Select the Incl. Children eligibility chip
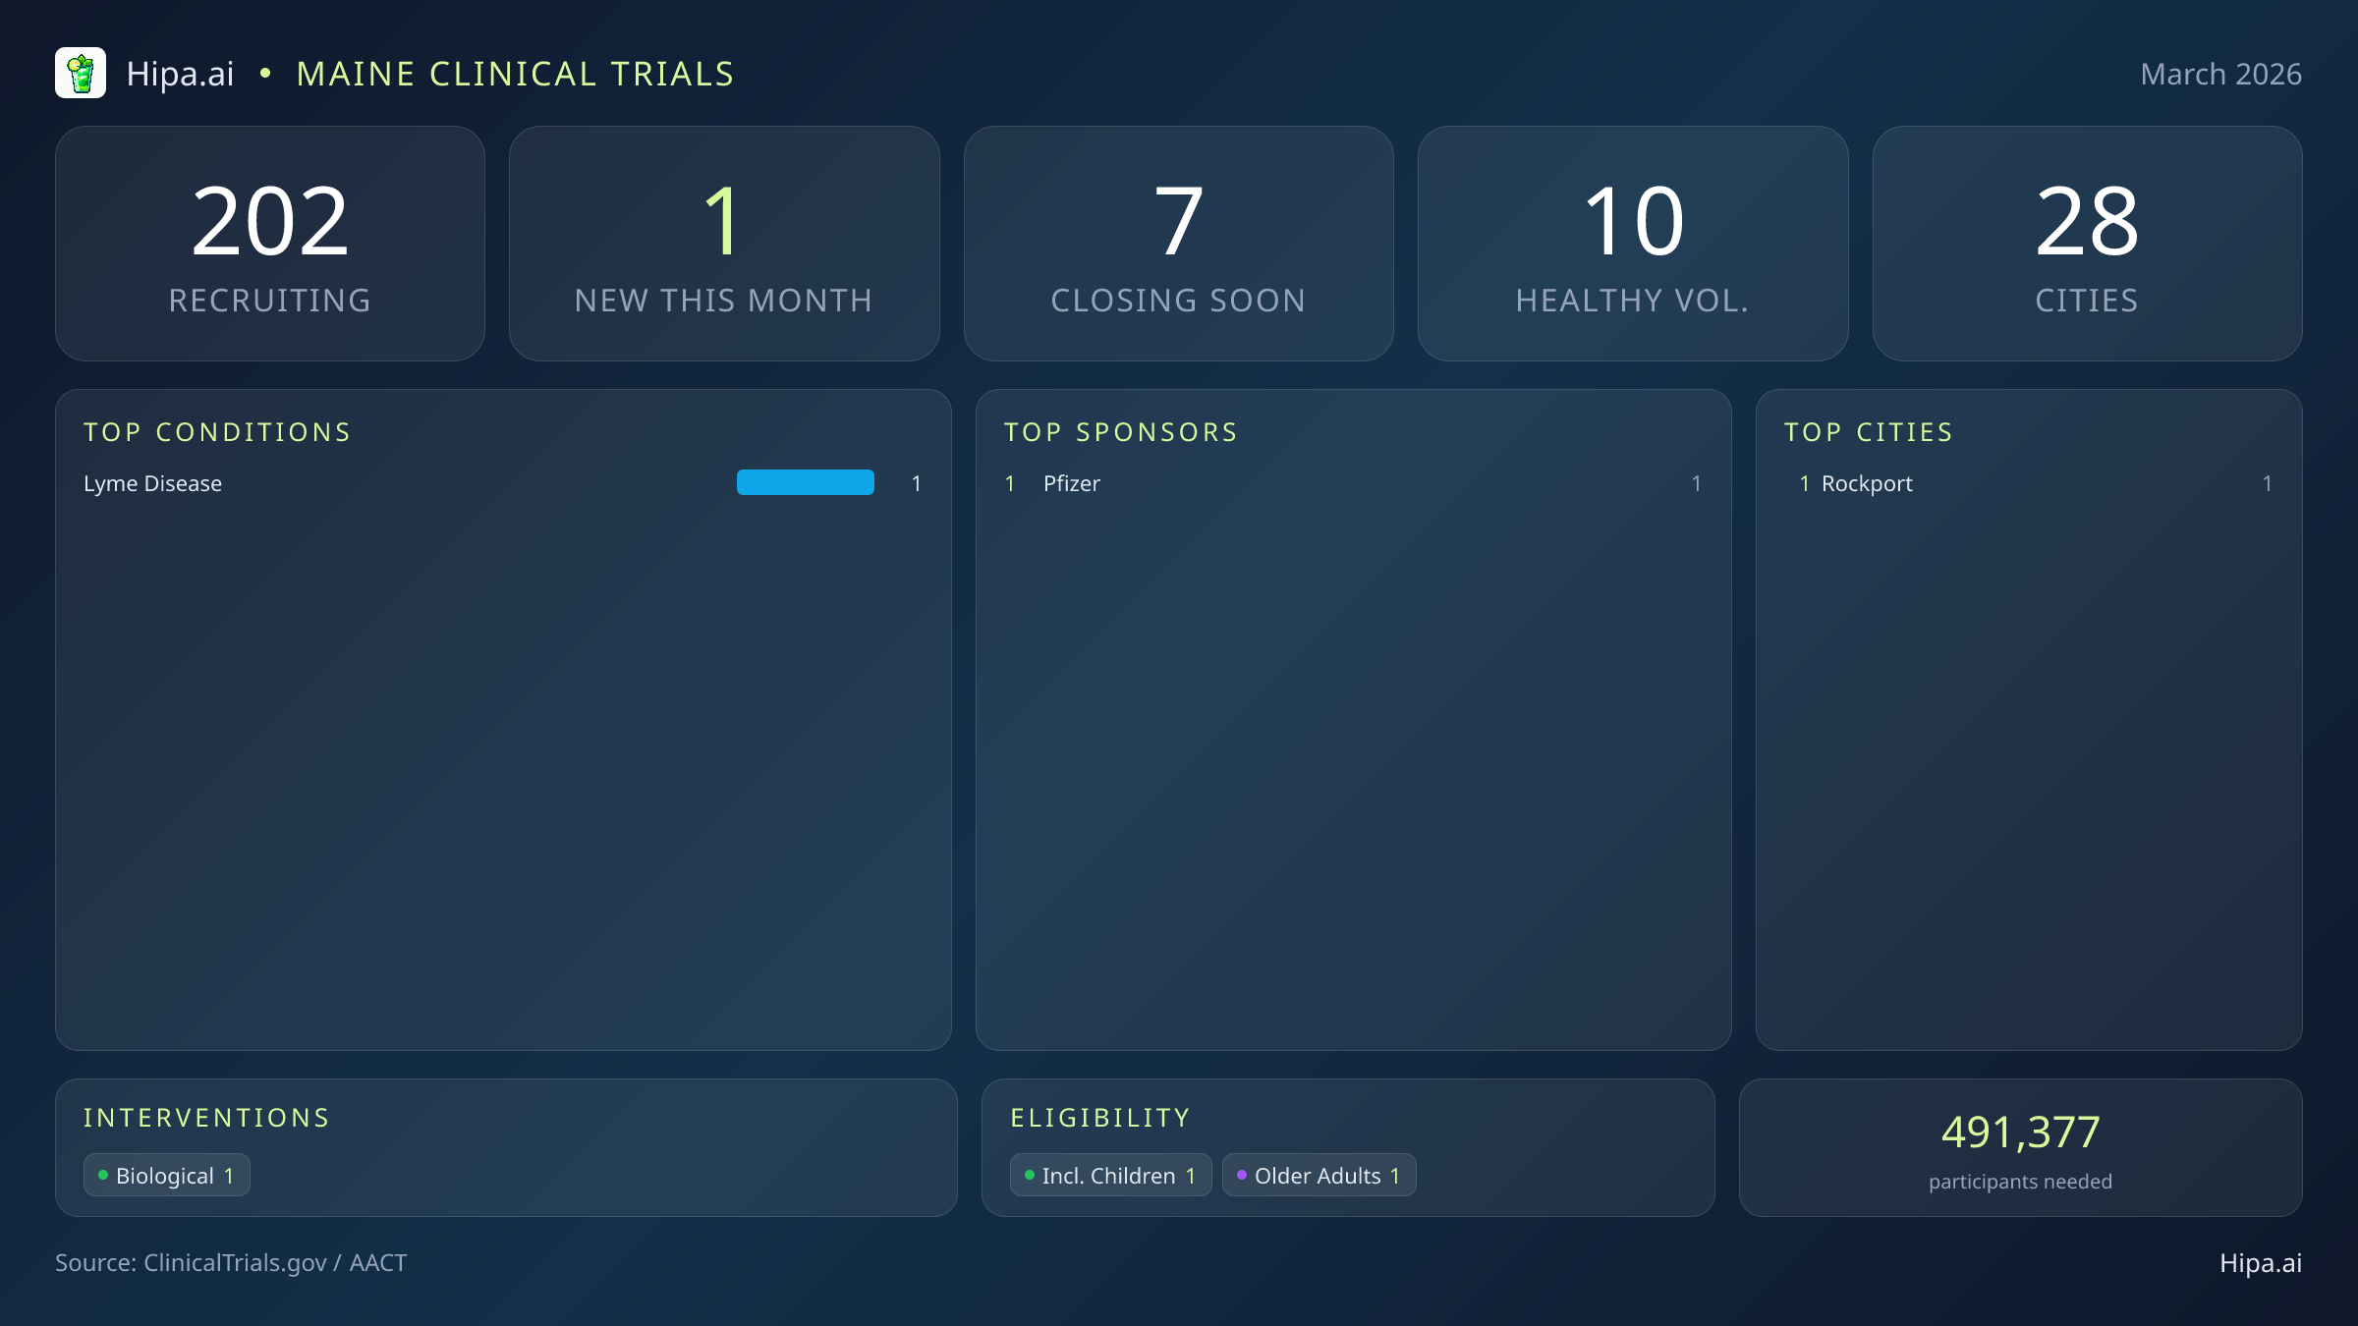This screenshot has width=2358, height=1326. click(1110, 1176)
